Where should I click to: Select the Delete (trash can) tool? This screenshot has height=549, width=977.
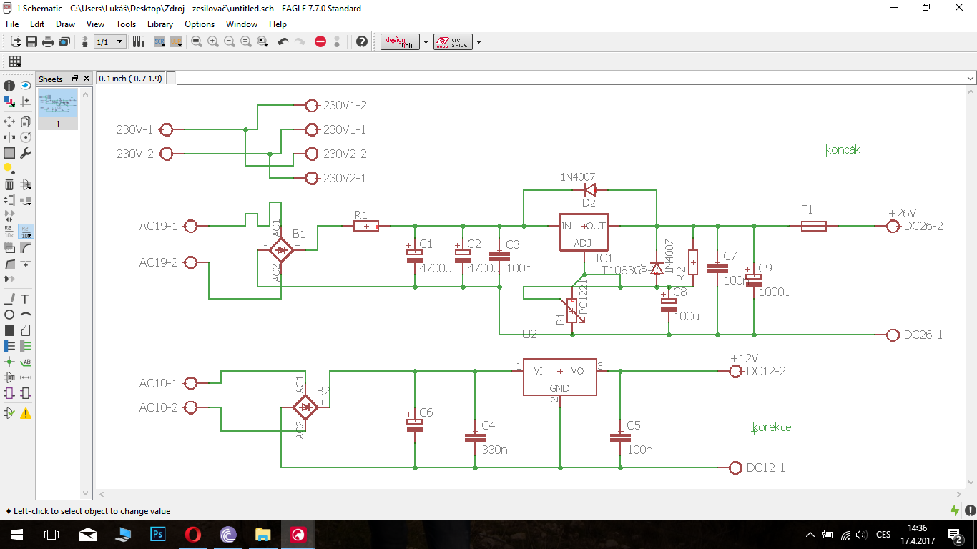9,184
